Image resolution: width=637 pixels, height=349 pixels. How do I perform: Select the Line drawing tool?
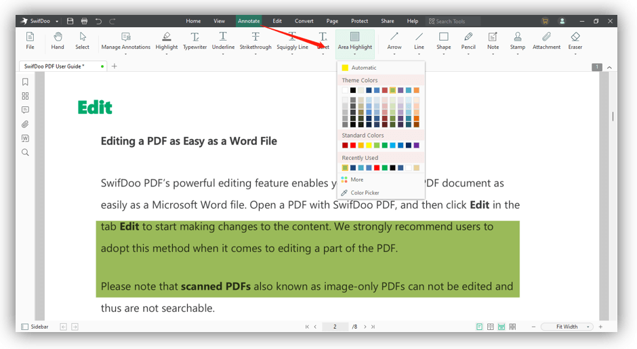click(x=419, y=41)
